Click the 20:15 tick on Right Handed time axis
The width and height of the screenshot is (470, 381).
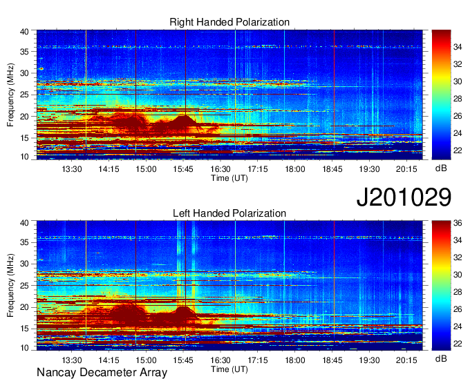[x=406, y=169]
